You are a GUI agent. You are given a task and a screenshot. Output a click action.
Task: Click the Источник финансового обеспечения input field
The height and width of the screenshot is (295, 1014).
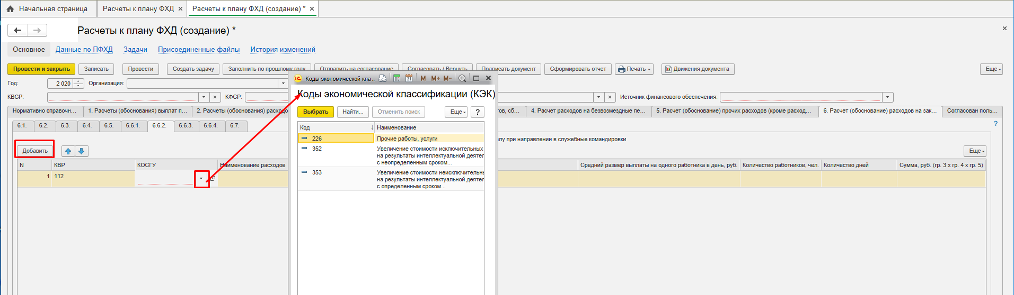point(801,97)
